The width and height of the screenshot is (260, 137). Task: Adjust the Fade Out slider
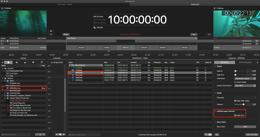click(x=240, y=75)
